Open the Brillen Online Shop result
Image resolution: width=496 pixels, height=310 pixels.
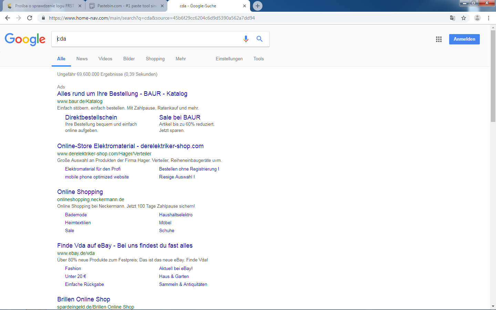(x=84, y=299)
